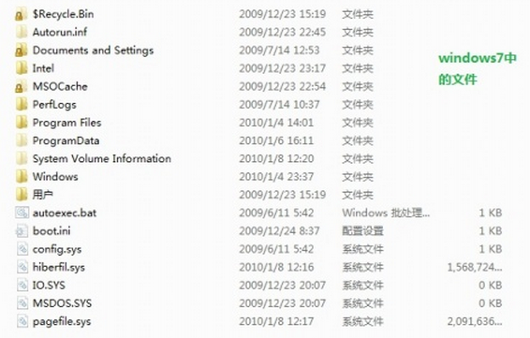
Task: Select the ProgramData folder name
Action: point(66,140)
